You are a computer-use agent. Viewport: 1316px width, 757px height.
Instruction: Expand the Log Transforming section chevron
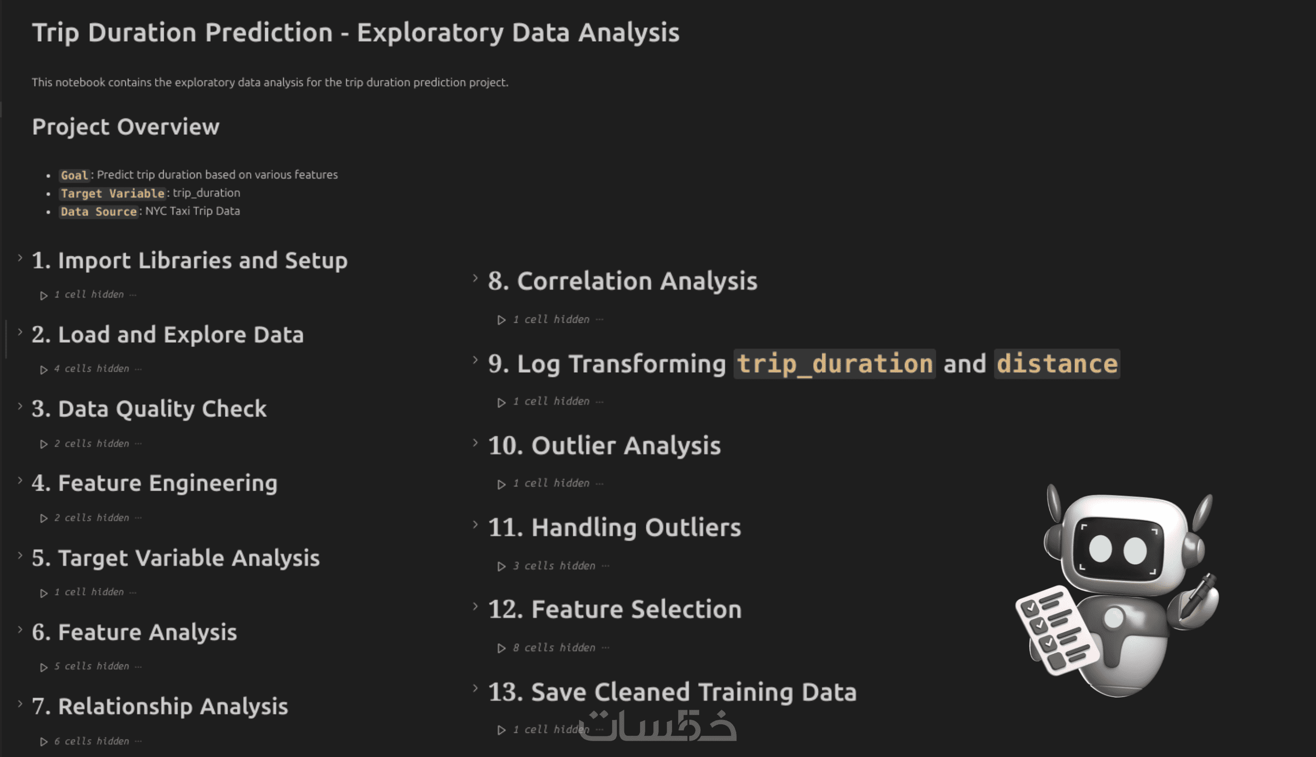(x=475, y=360)
